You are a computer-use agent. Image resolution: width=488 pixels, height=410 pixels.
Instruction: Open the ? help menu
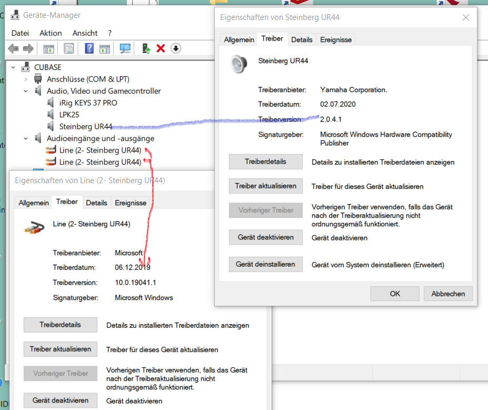109,33
